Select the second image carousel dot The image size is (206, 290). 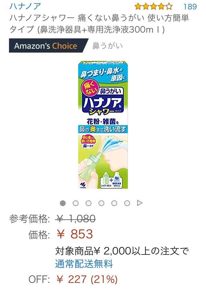76,203
